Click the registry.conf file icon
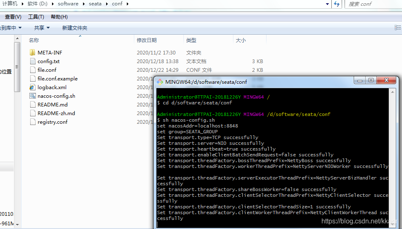Image resolution: width=402 pixels, height=229 pixels. coord(33,122)
